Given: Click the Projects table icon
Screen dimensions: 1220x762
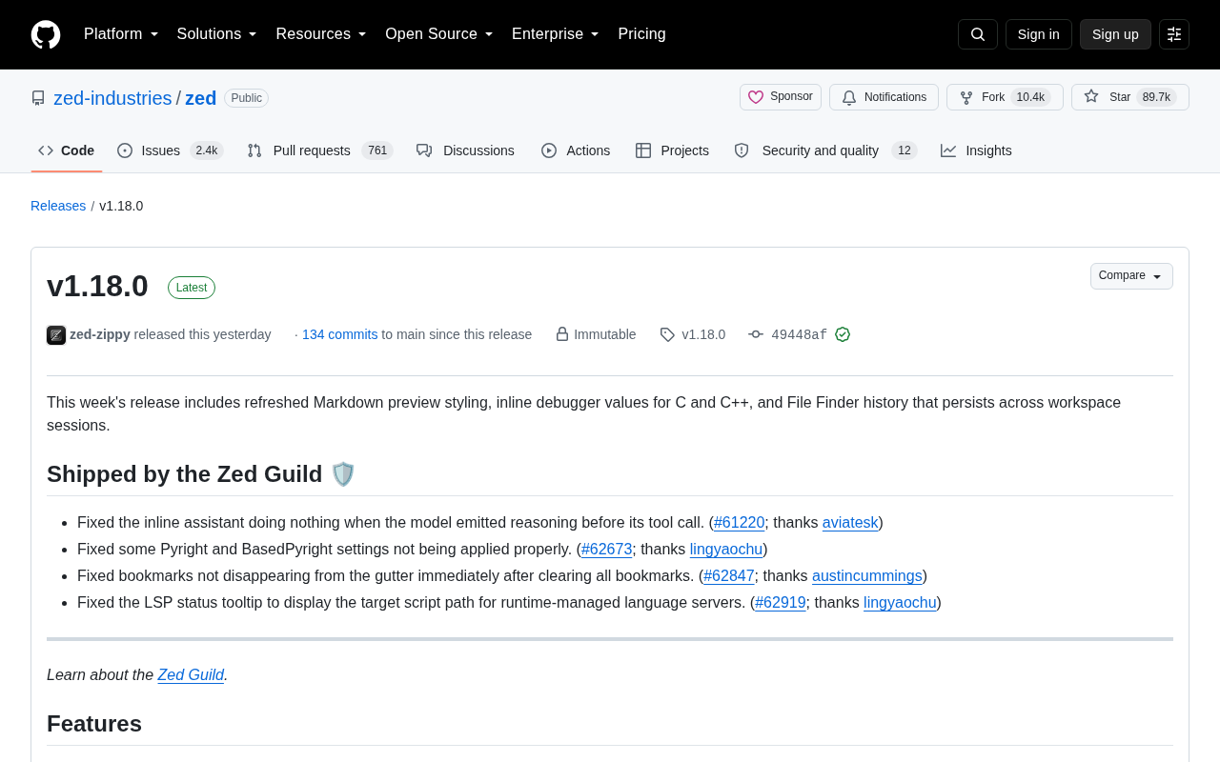Looking at the screenshot, I should point(643,150).
